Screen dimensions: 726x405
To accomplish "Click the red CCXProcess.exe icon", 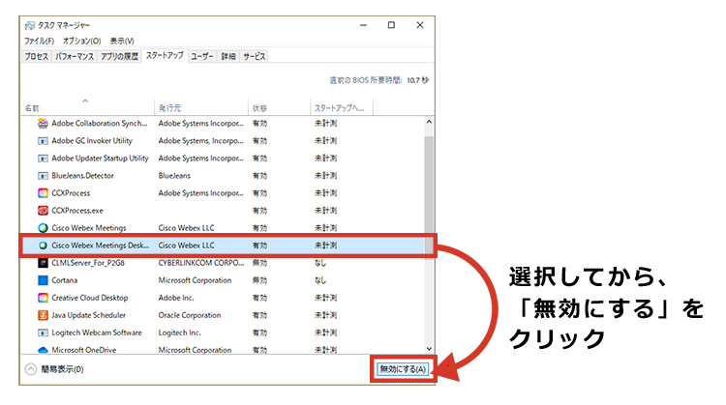I will pos(43,211).
